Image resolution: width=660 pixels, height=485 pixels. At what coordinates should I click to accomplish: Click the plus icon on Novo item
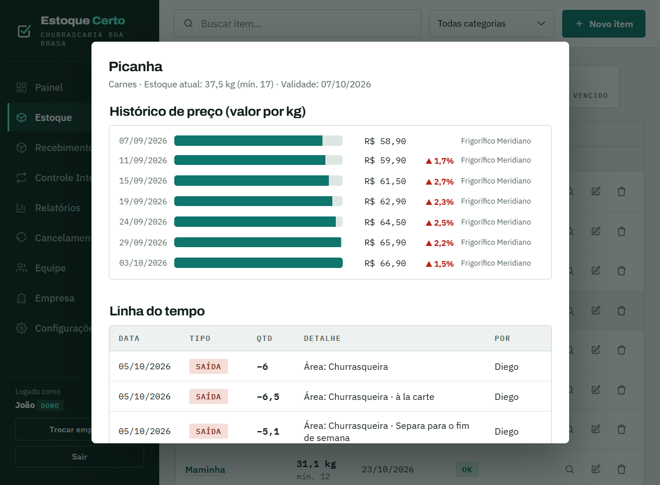579,24
